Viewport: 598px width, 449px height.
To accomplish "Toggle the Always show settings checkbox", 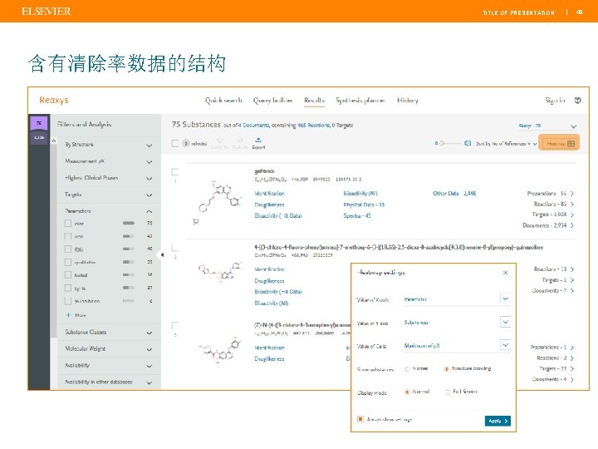I will click(x=360, y=419).
